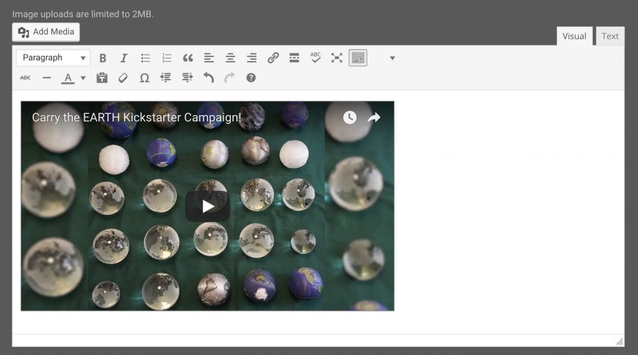Toggle paste as text
This screenshot has height=355, width=638.
102,78
